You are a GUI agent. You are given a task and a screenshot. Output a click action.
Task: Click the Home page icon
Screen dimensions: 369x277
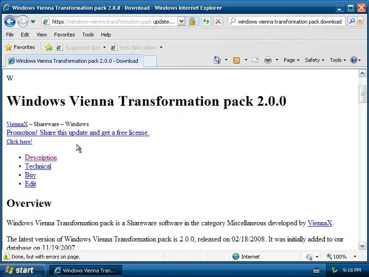pos(217,60)
